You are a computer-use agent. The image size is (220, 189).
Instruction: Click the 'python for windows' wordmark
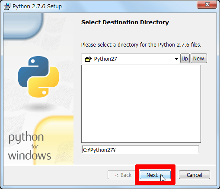coord(29,146)
